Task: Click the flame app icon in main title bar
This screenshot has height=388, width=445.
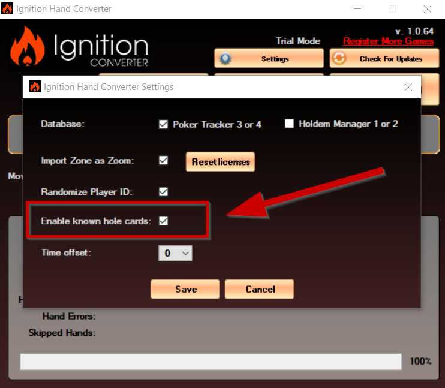Action: (x=7, y=8)
